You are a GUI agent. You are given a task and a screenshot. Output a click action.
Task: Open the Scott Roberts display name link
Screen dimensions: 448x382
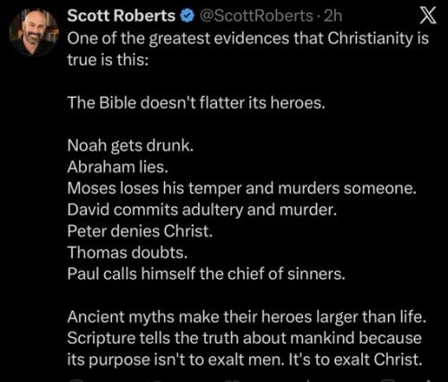coord(121,16)
